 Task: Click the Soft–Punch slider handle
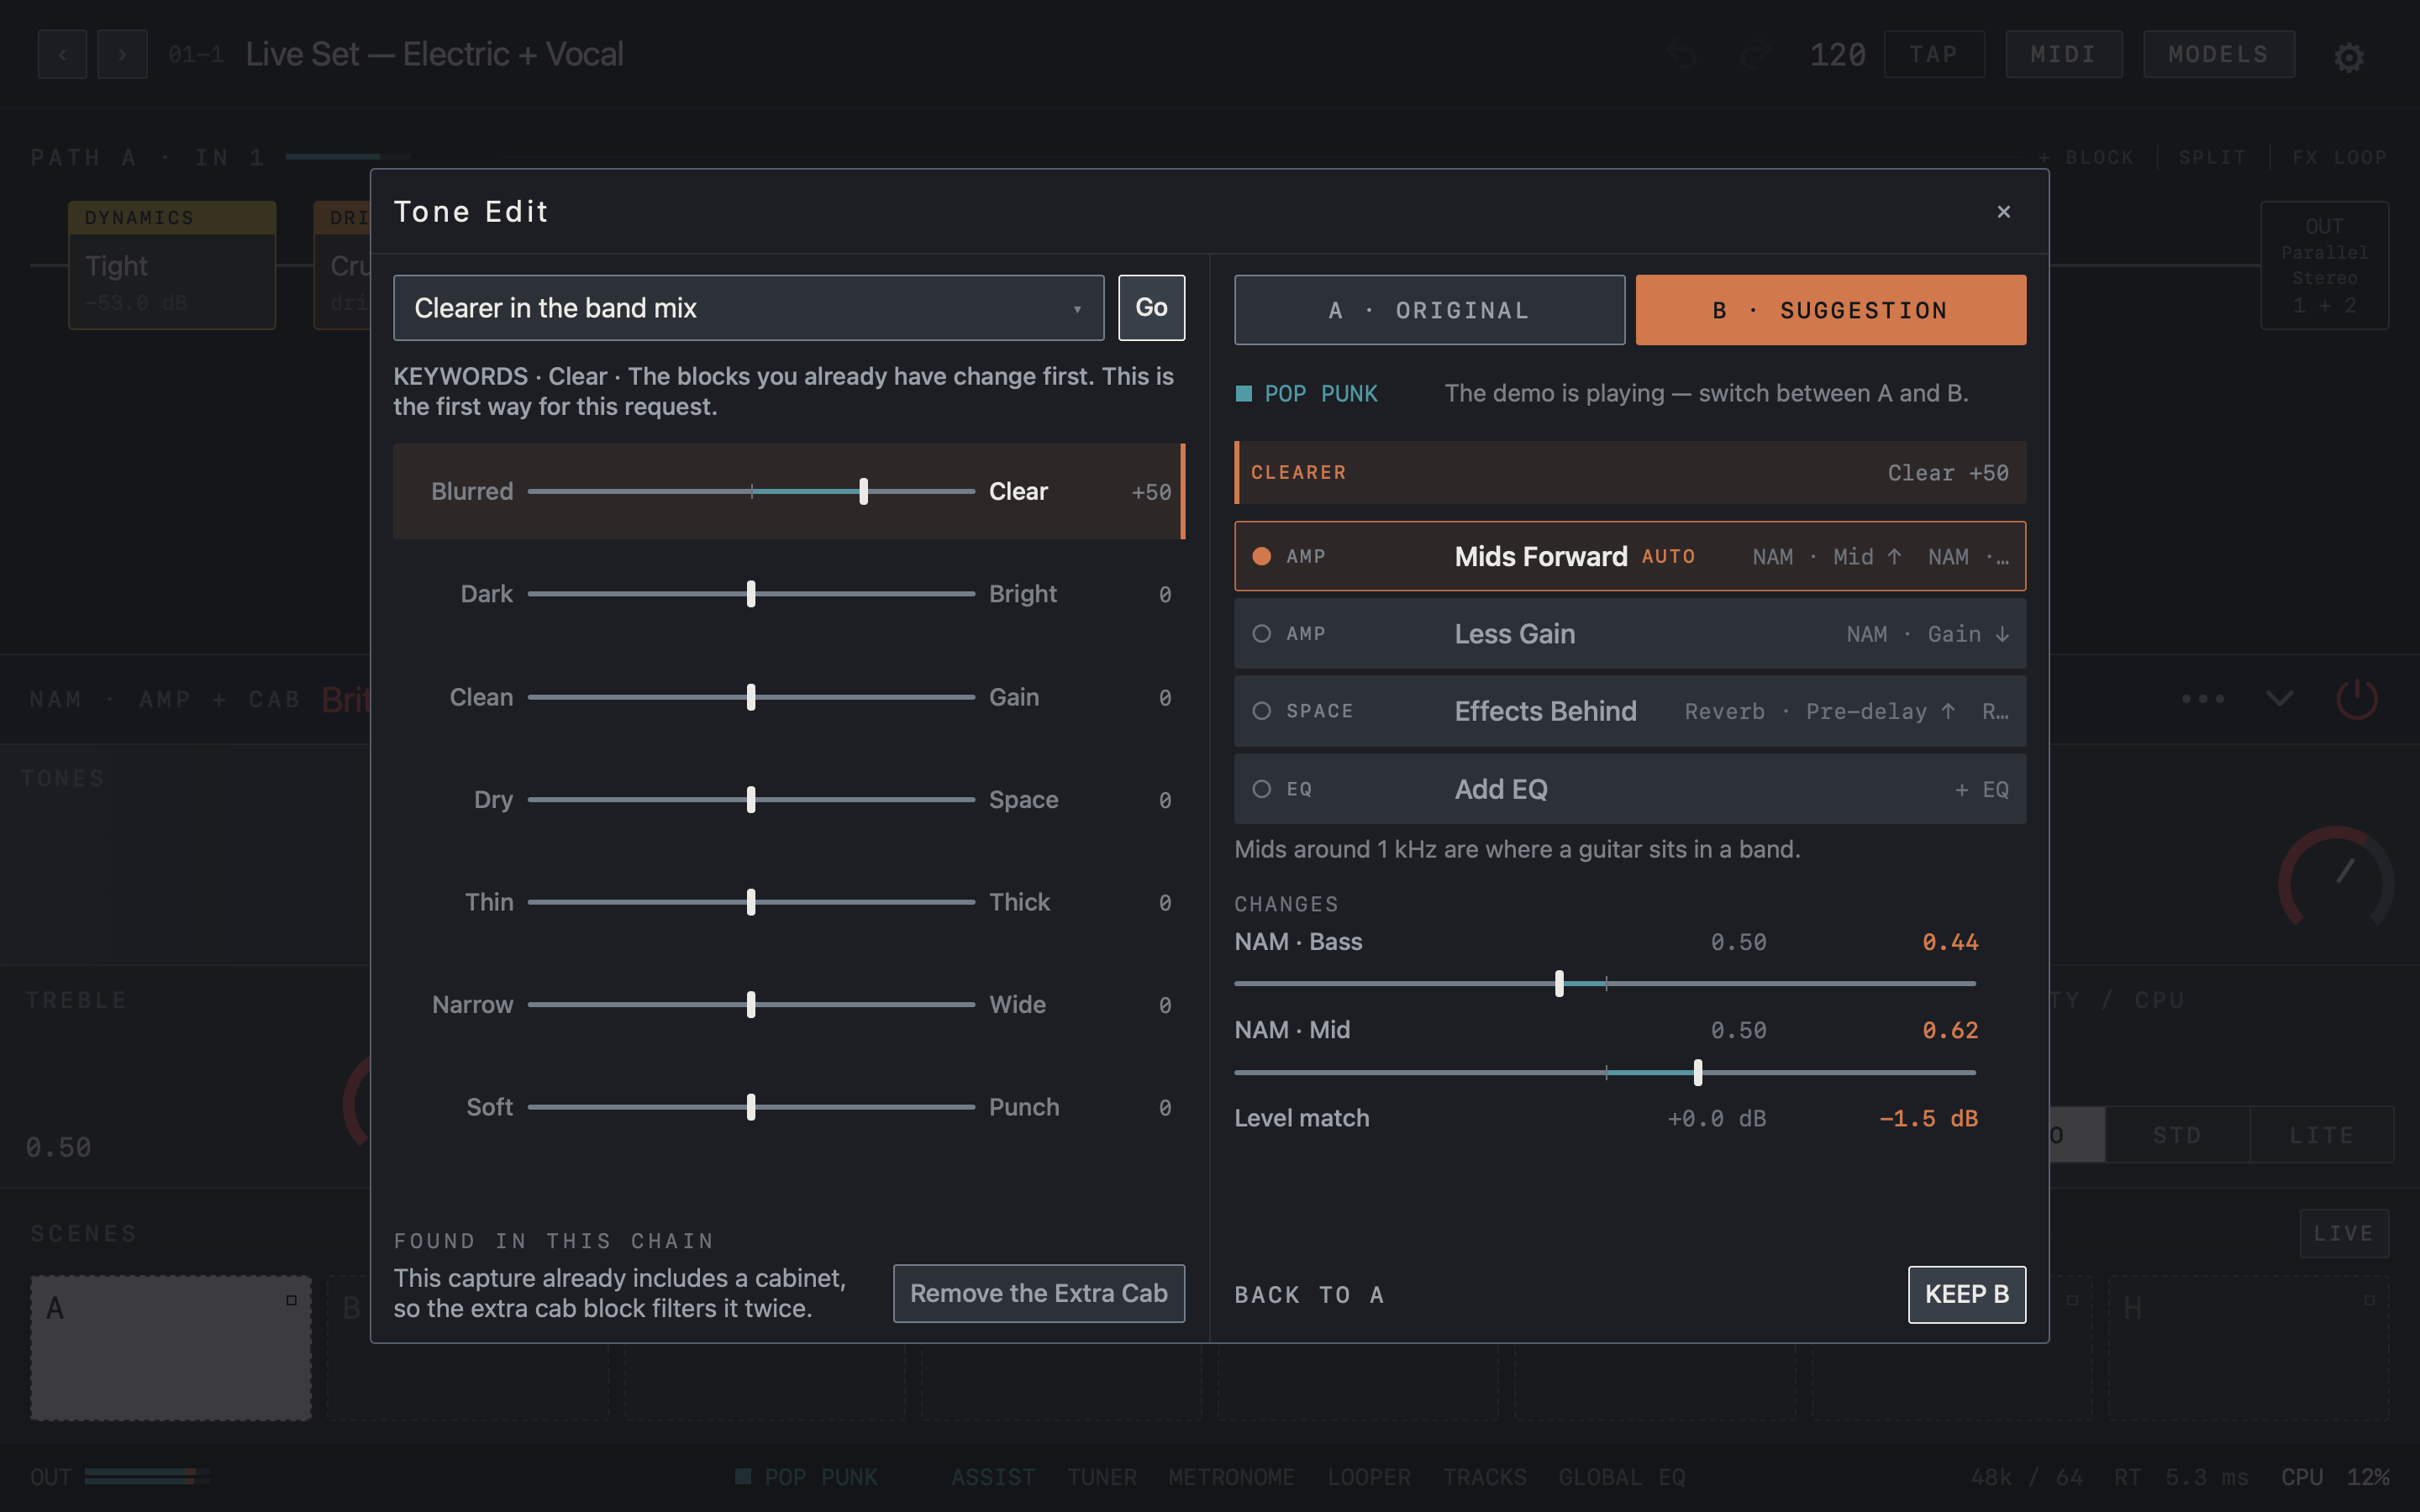751,1107
